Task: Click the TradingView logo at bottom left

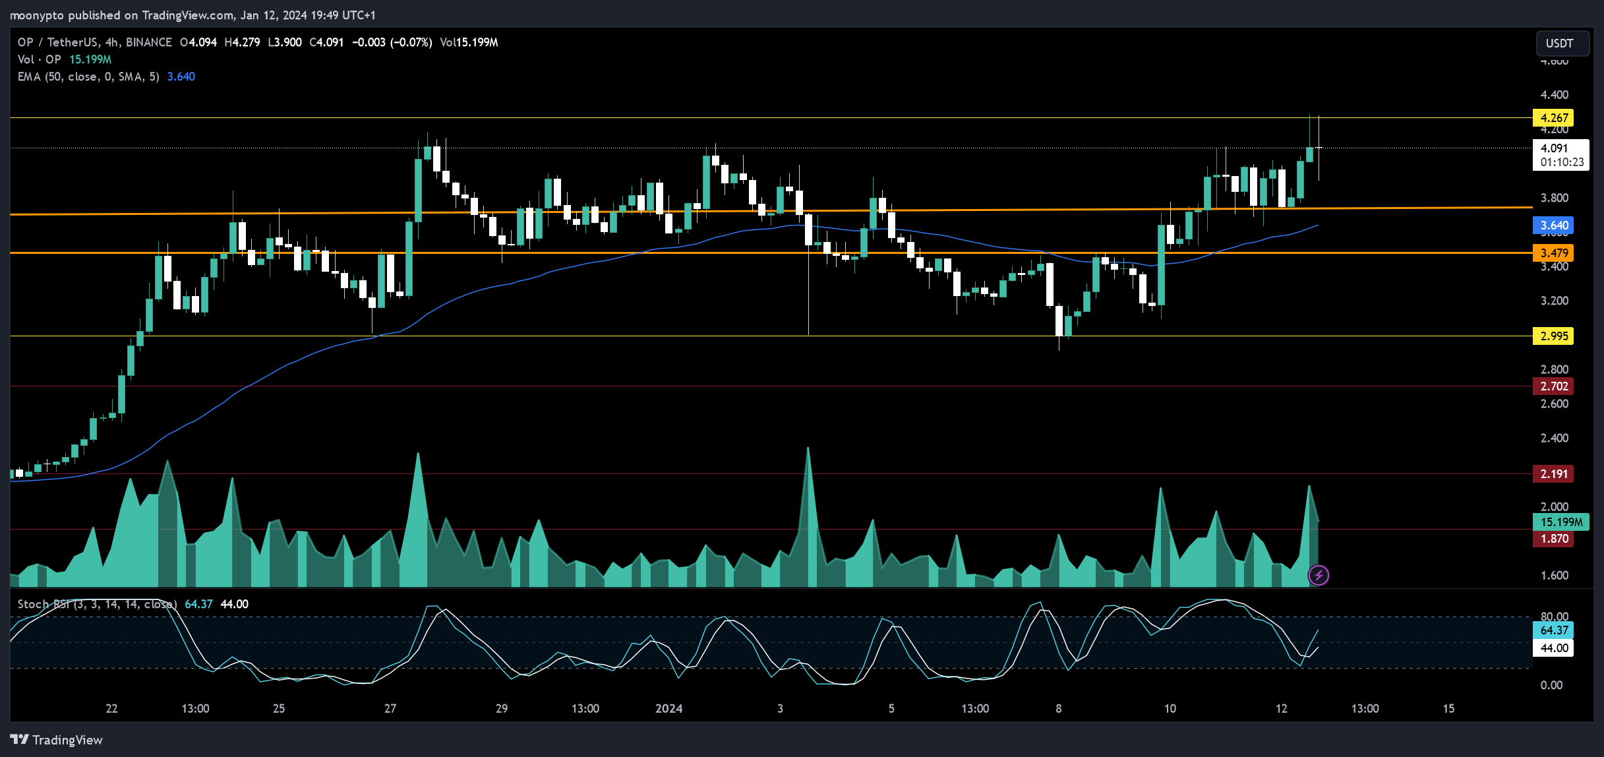Action: coord(57,740)
